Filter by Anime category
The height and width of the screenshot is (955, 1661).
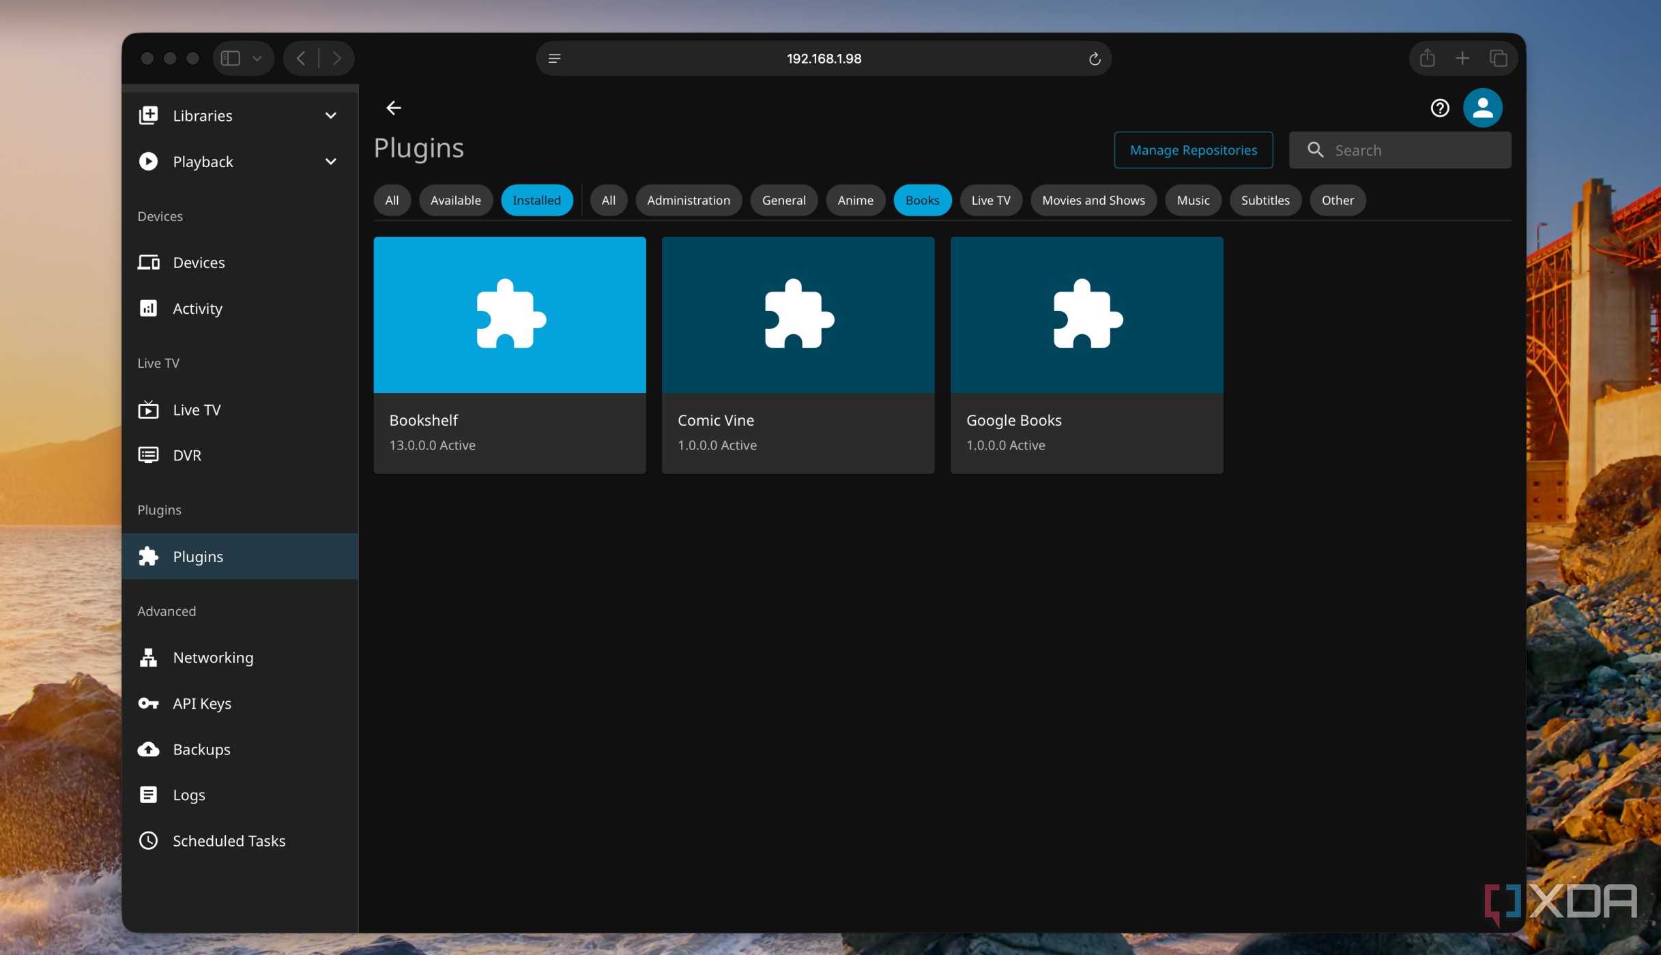856,200
